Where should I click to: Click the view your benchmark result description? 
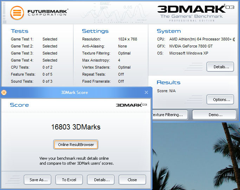point(77,161)
